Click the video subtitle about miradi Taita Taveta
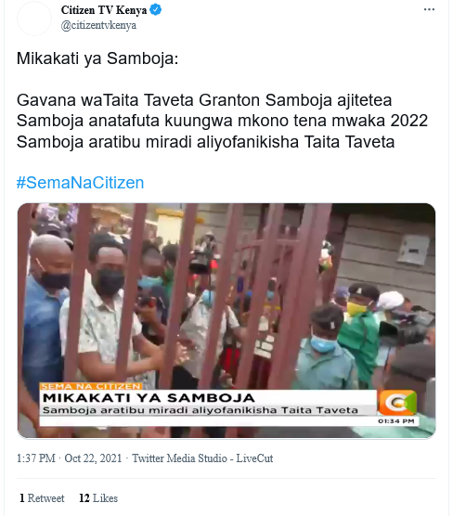453x516 pixels. (201, 410)
